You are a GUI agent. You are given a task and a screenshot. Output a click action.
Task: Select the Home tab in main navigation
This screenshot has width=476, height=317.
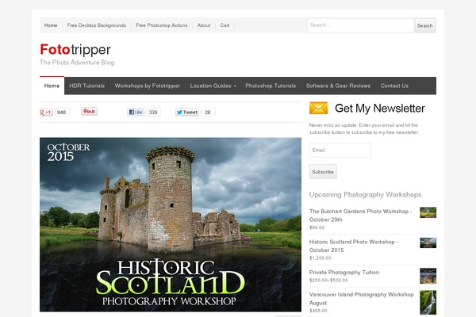pos(52,86)
